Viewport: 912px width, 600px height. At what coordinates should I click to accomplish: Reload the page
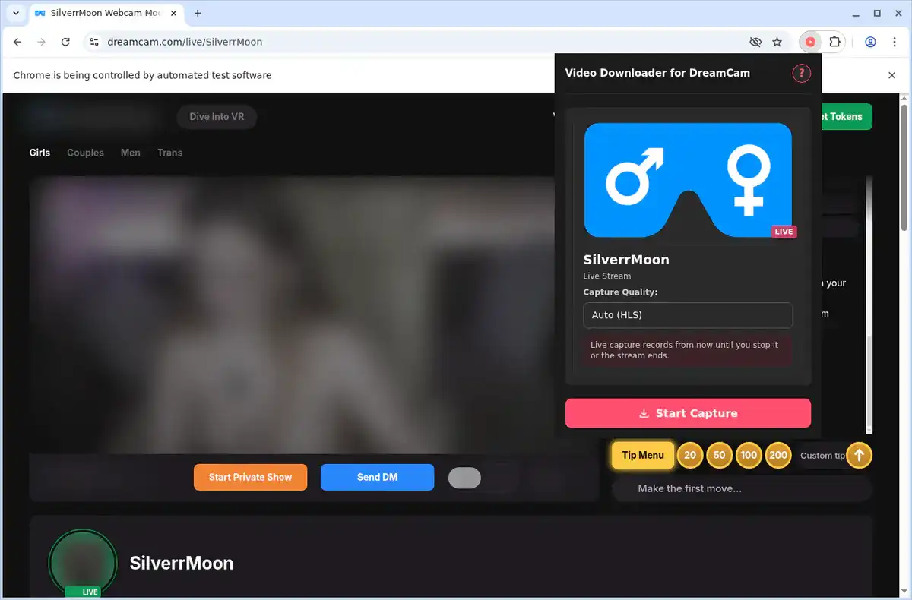[x=65, y=42]
